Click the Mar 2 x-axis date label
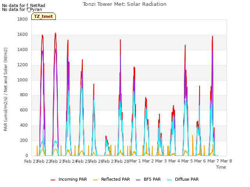The width and height of the screenshot is (250, 187). point(148,161)
